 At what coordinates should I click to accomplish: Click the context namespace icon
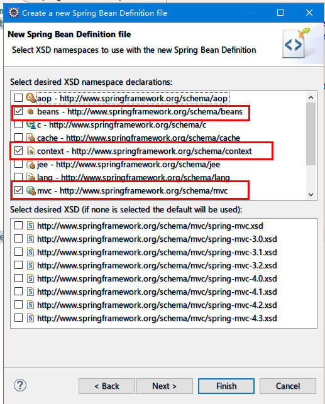(x=30, y=151)
